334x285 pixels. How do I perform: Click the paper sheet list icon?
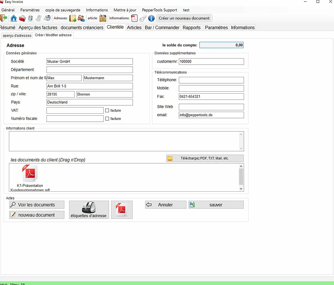coord(38,18)
